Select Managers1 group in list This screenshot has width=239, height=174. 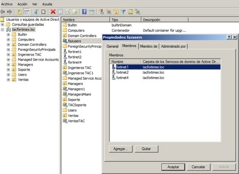(74, 89)
